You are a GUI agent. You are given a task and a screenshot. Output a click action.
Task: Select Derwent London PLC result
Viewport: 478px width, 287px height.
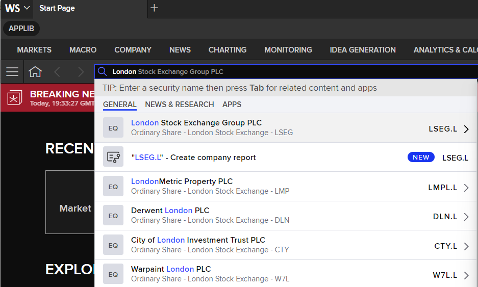(x=285, y=216)
